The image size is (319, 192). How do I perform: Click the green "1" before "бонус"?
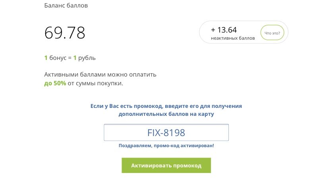[x=46, y=58]
